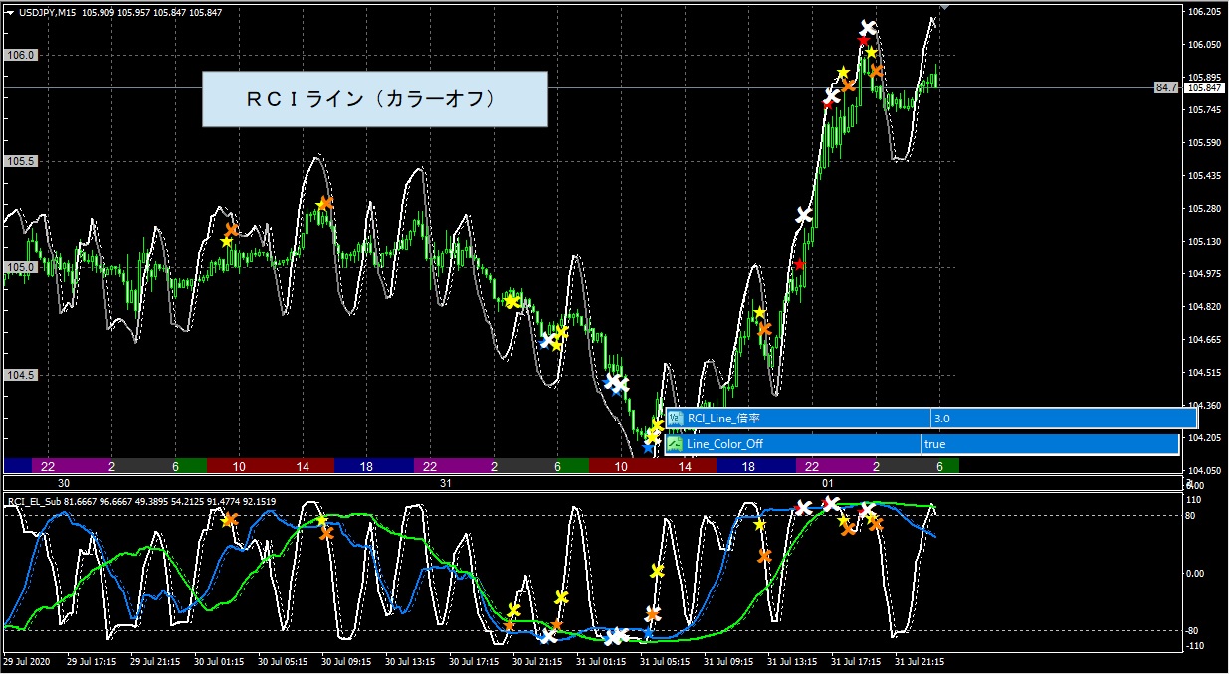This screenshot has width=1229, height=674.
Task: Select the Line_Color_Off parameter row
Action: [922, 444]
